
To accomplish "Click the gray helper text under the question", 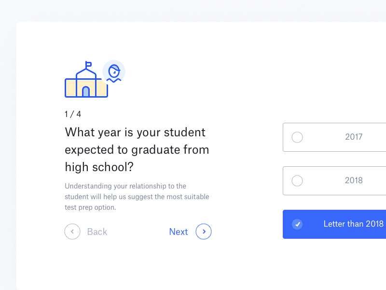I will (137, 197).
